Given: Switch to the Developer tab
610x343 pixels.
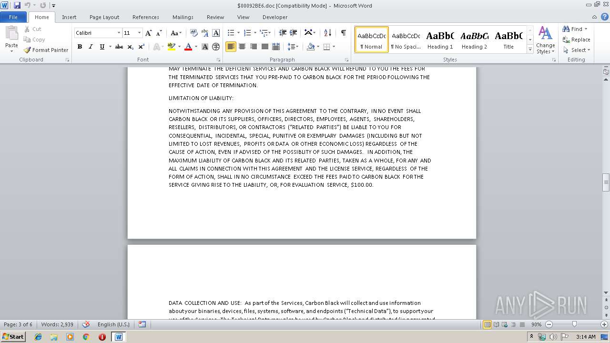Looking at the screenshot, I should click(275, 17).
